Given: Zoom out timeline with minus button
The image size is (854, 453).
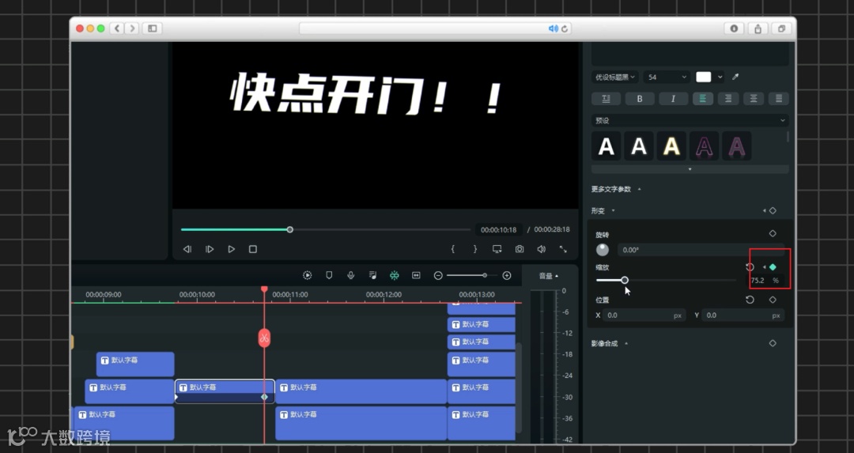Looking at the screenshot, I should (438, 275).
